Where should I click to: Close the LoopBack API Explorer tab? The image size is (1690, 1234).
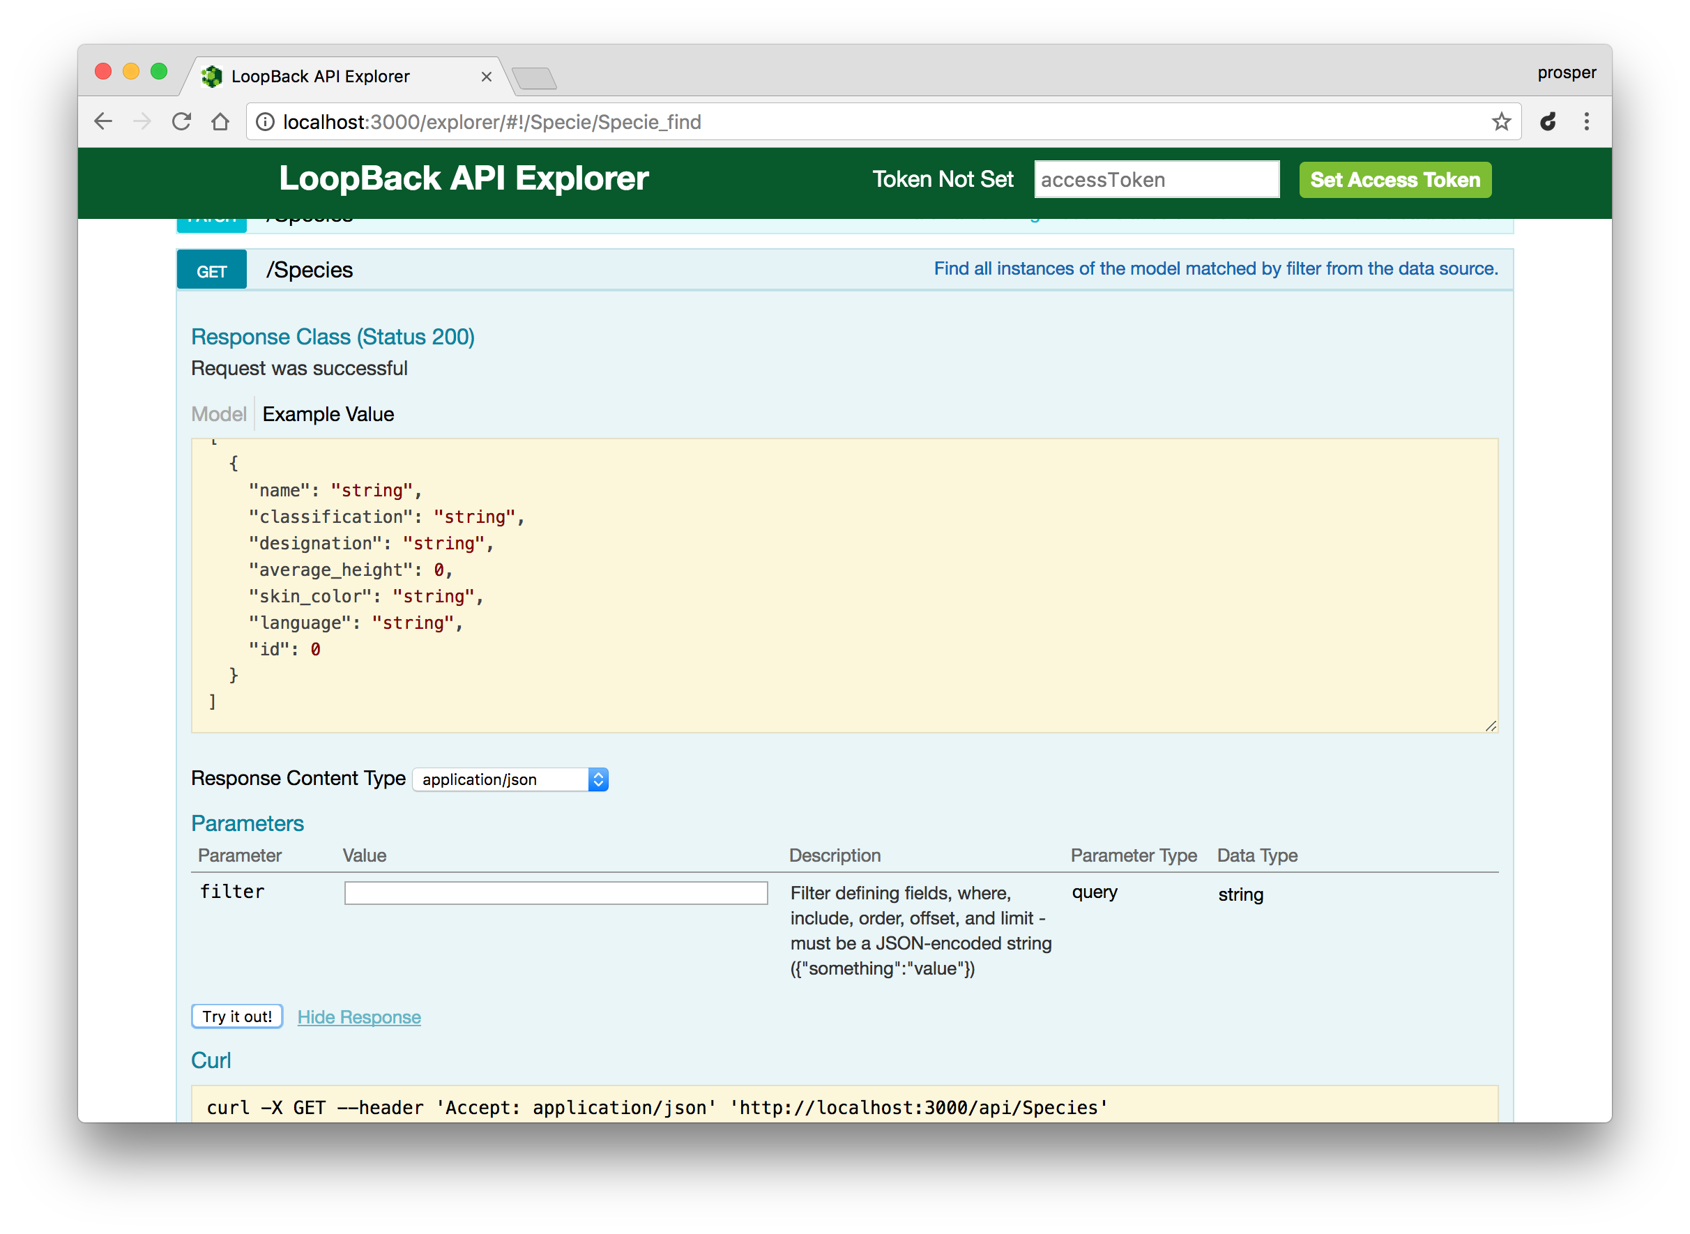tap(486, 77)
